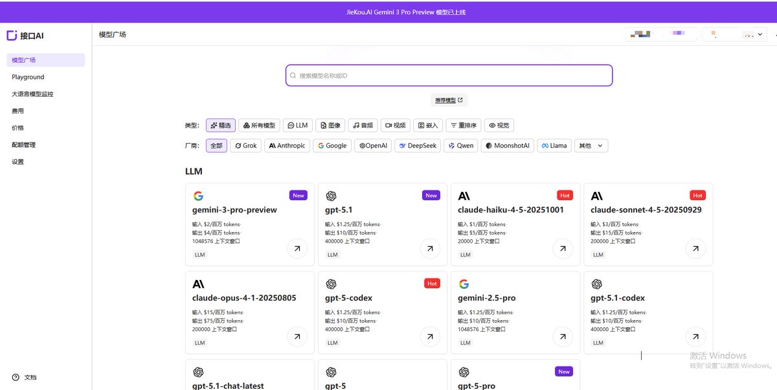Image resolution: width=777 pixels, height=390 pixels.
Task: Click the New badge on gpt-5-pro card
Action: (x=564, y=371)
